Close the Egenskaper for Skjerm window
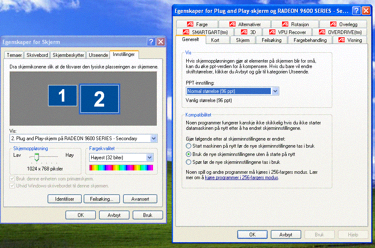 coord(161,42)
